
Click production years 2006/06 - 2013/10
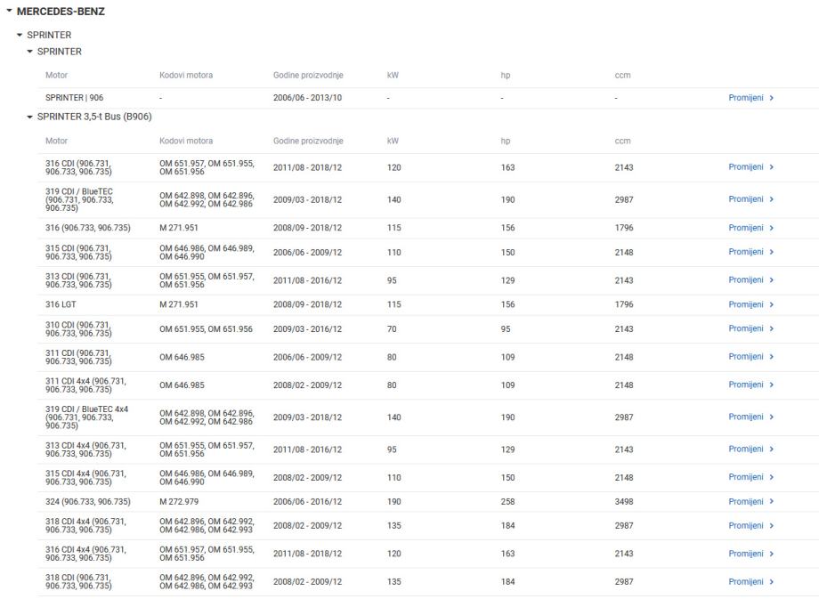308,98
